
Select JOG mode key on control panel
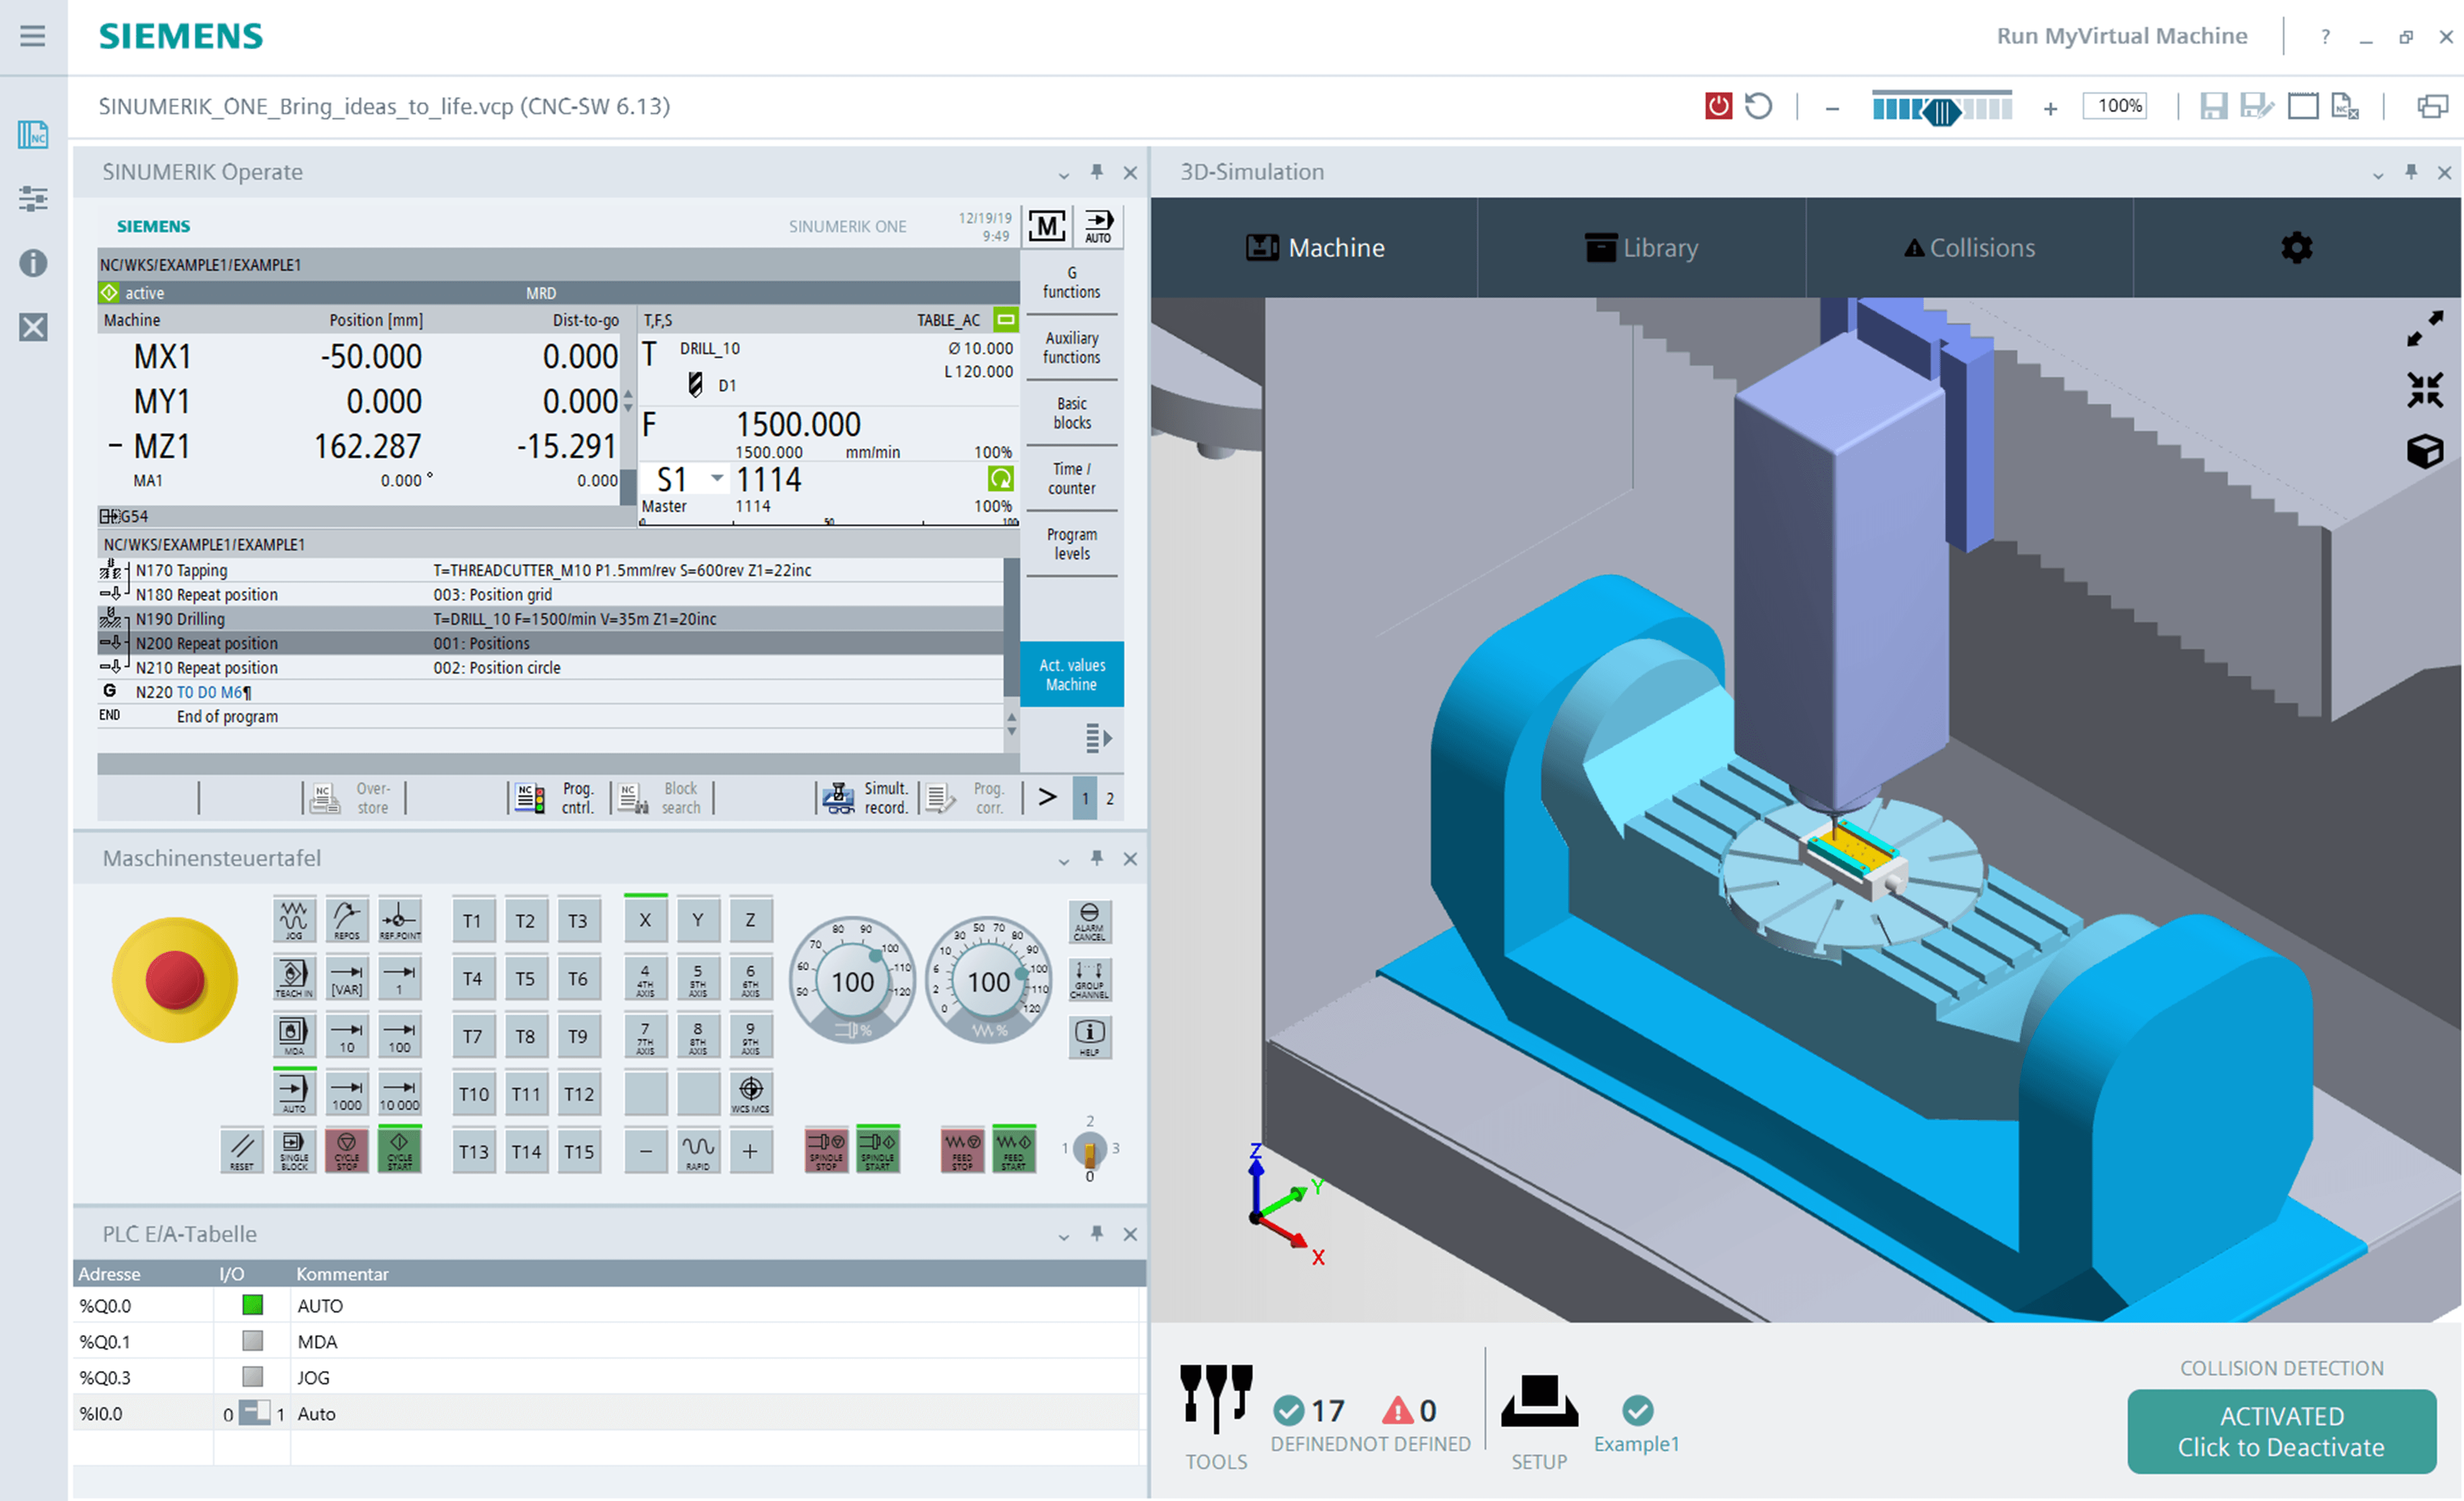pos(294,920)
